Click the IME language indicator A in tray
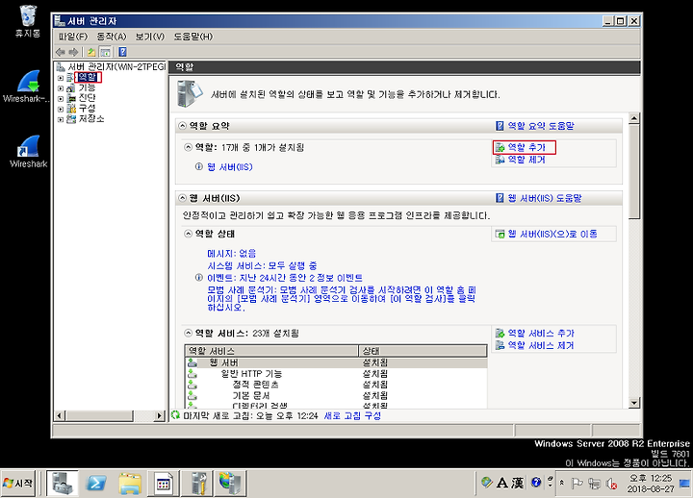The width and height of the screenshot is (693, 498). tap(501, 484)
